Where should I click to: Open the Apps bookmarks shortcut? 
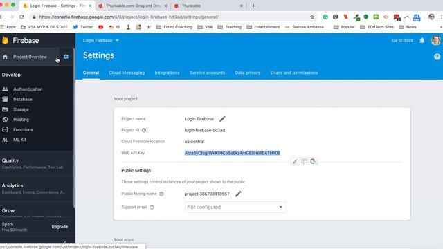click(8, 27)
